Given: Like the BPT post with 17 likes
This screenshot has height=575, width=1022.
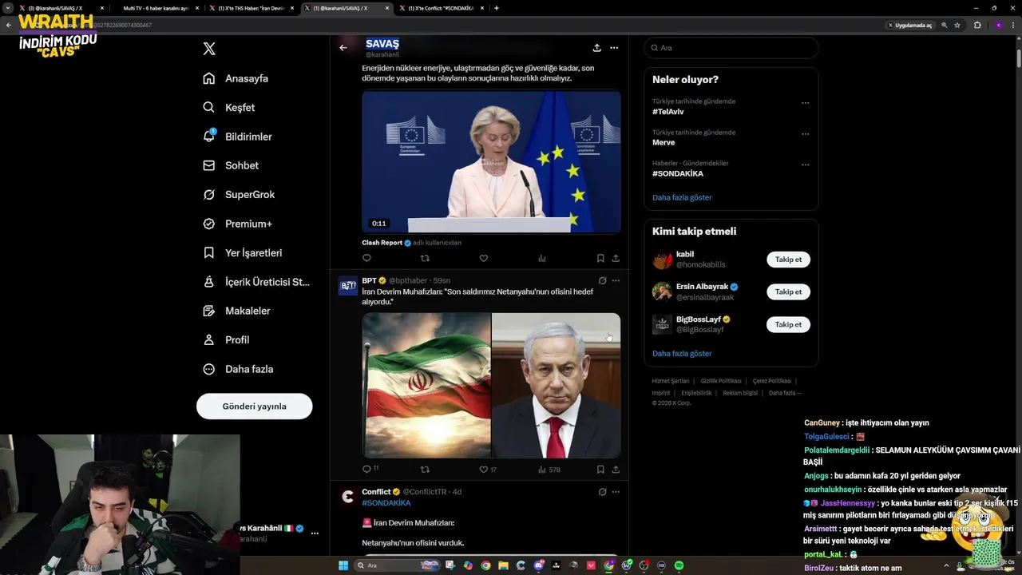Looking at the screenshot, I should (488, 470).
